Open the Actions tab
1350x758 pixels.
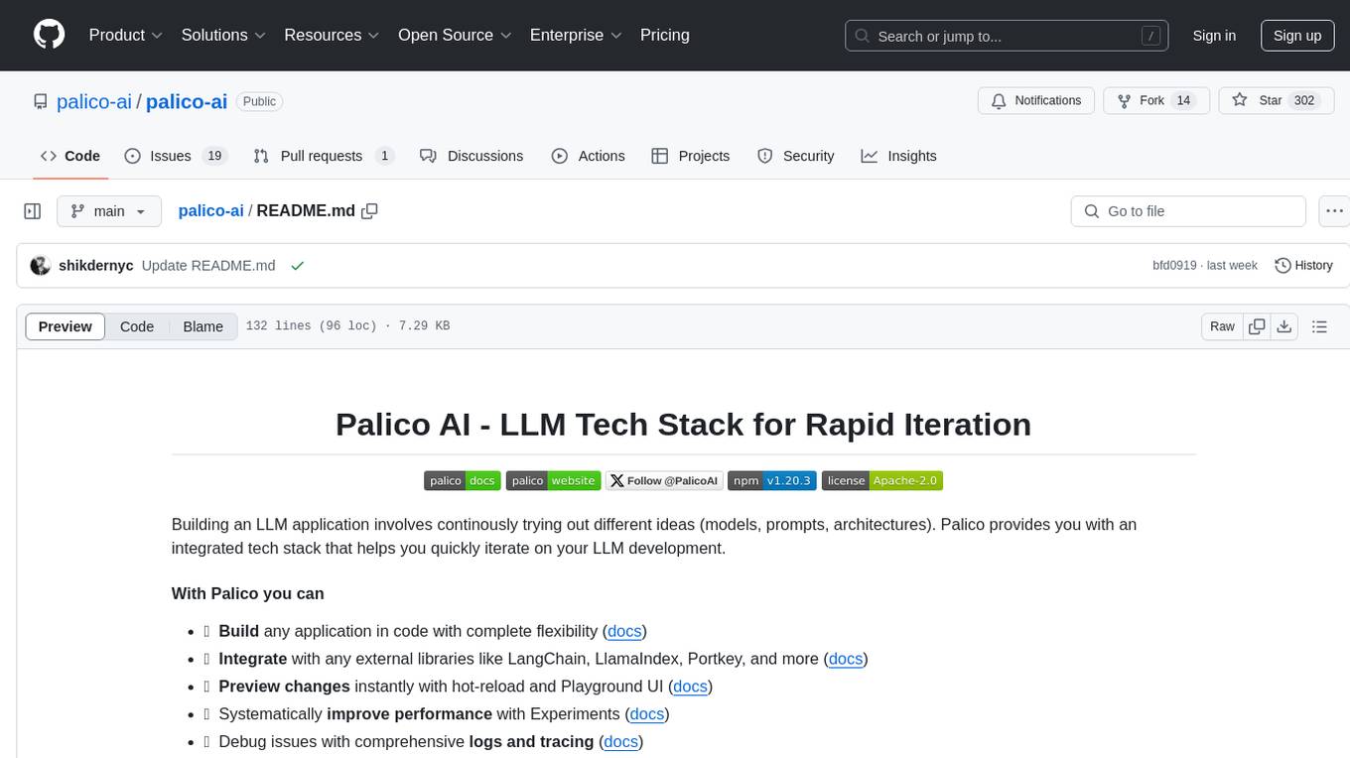coord(588,156)
